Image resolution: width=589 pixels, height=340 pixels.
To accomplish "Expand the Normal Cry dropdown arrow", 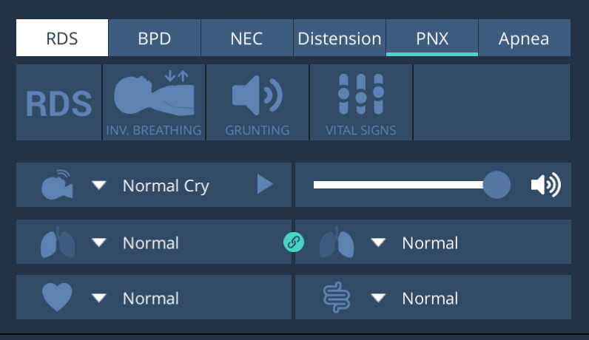I will coord(99,186).
